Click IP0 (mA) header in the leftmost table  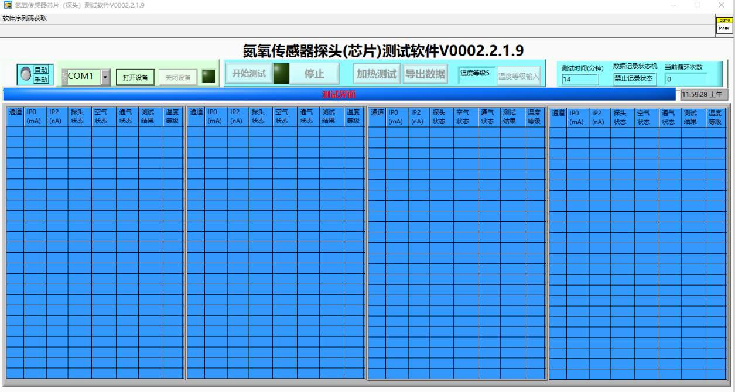[35, 116]
